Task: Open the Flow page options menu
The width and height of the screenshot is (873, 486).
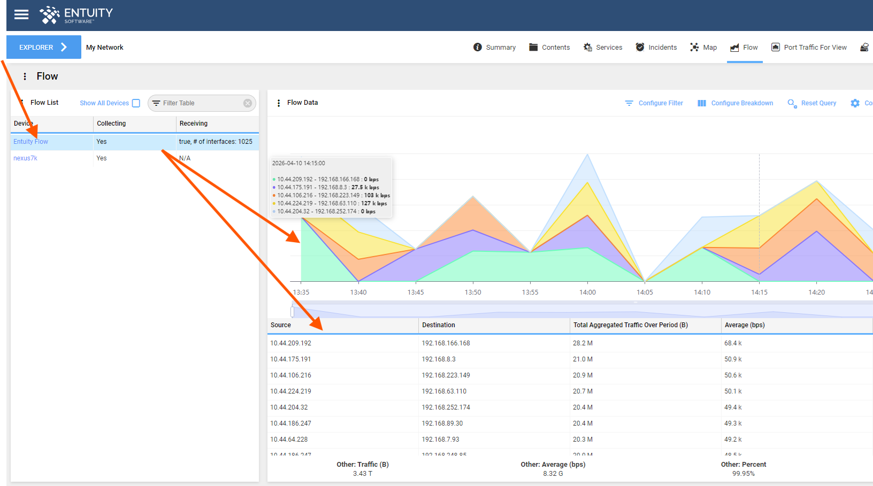Action: 25,76
